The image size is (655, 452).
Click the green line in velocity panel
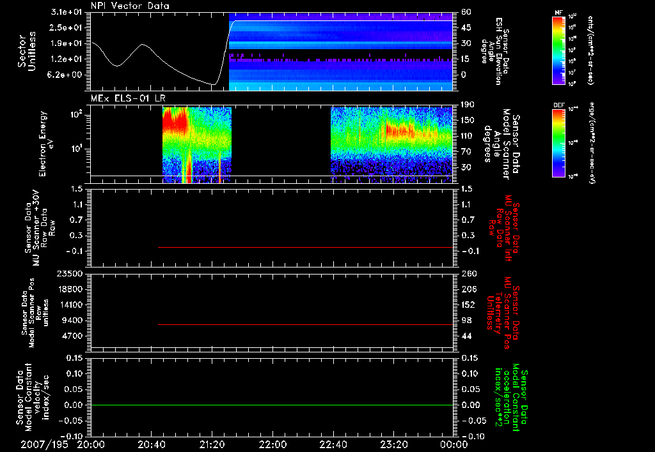click(272, 405)
